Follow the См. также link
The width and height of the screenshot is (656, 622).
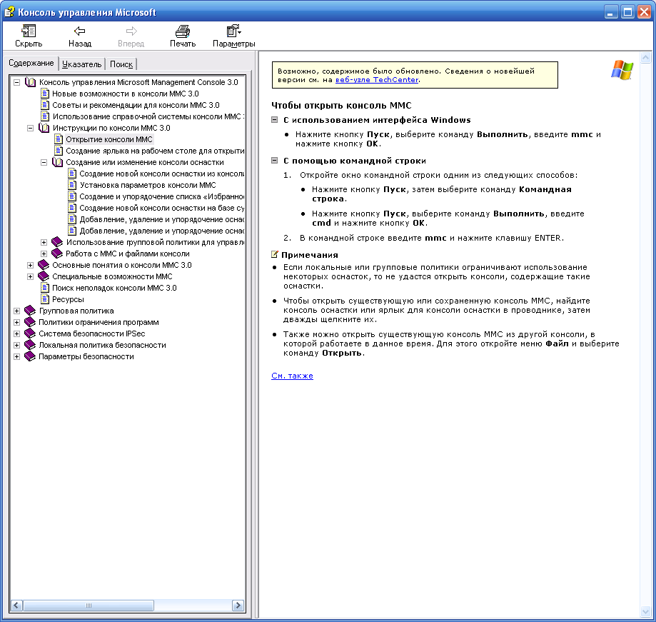[292, 376]
